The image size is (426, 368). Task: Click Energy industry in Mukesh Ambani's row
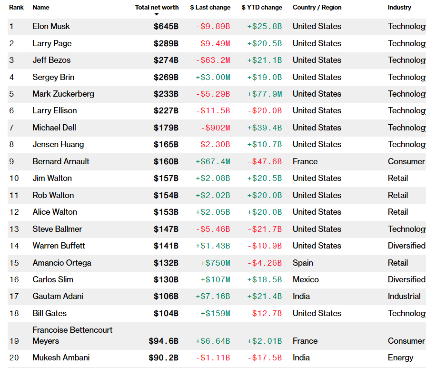point(400,358)
